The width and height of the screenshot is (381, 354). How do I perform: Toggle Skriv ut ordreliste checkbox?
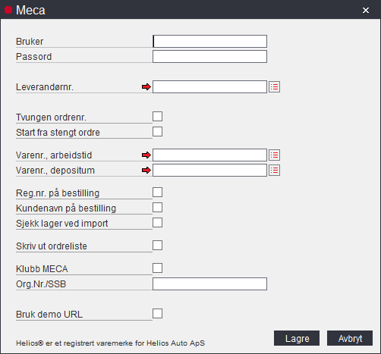157,246
